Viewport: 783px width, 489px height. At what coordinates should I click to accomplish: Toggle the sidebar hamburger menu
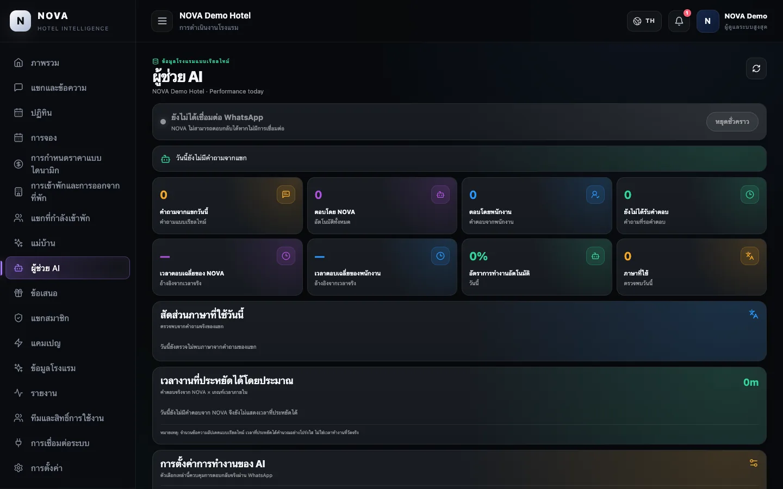[x=162, y=21]
